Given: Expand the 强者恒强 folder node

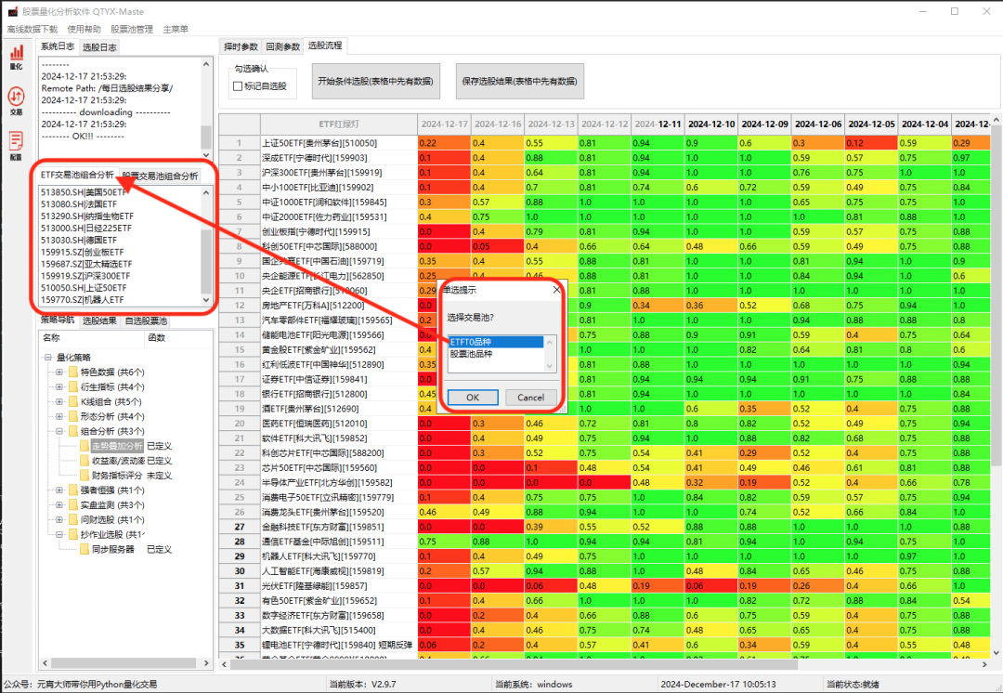Looking at the screenshot, I should click(59, 490).
